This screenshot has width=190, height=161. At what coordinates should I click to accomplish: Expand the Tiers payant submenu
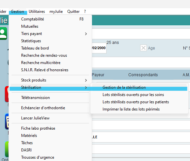50,34
